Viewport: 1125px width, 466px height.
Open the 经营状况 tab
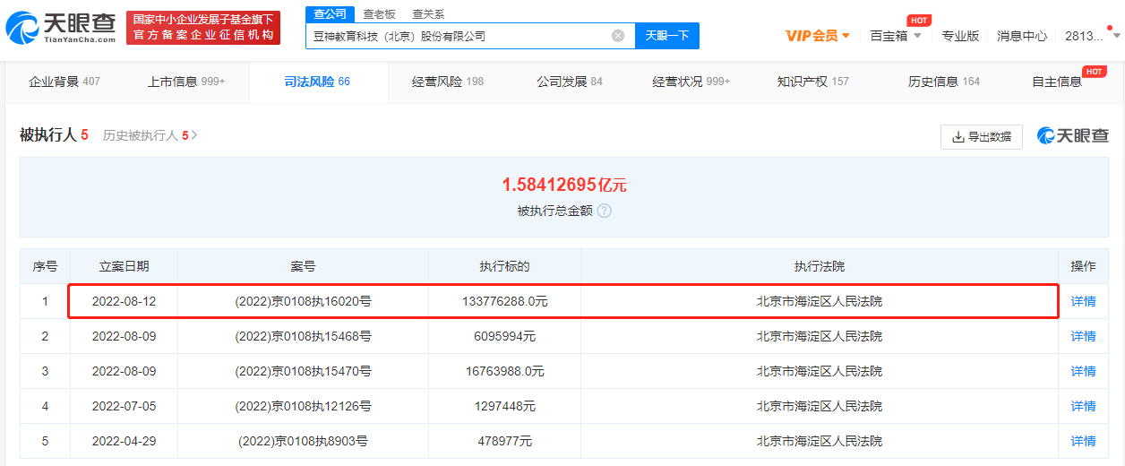pos(691,82)
